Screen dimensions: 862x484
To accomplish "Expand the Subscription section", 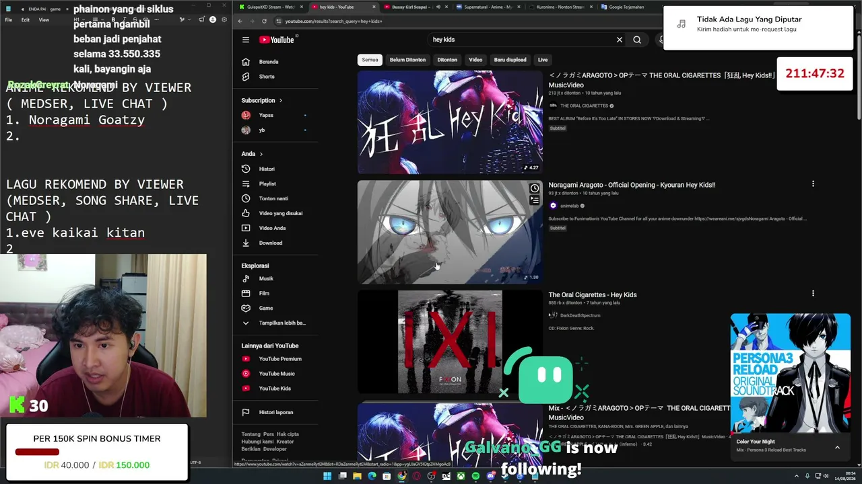I will pos(262,100).
